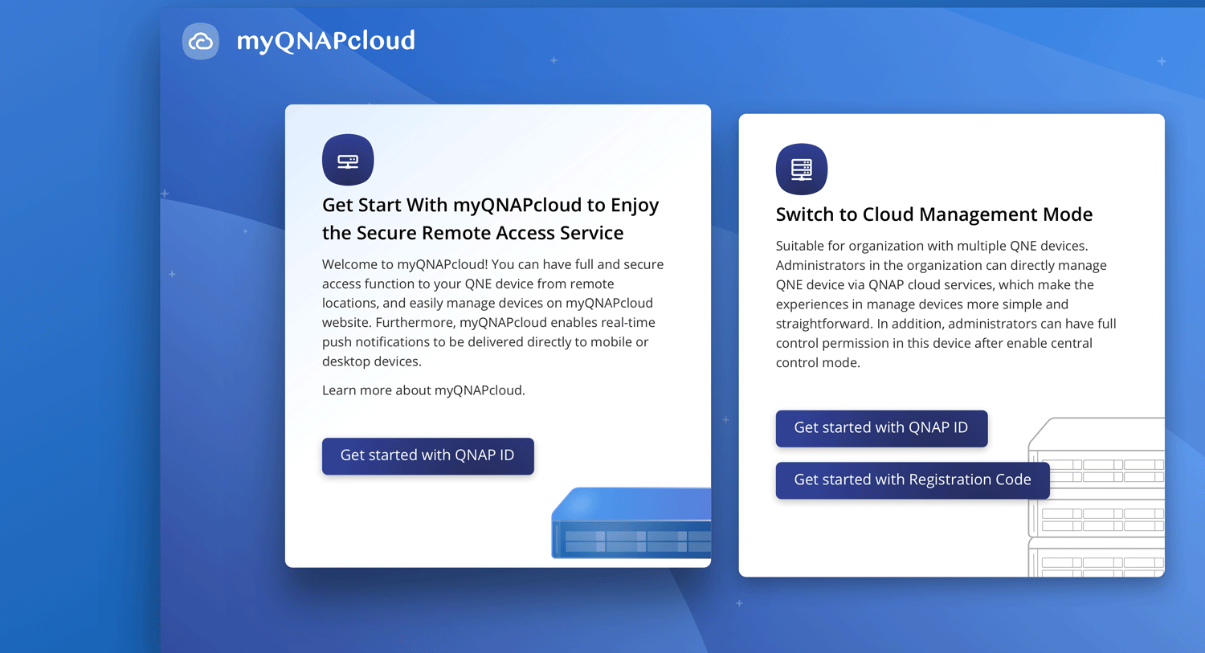Click the paragraph starting 'Suitable for organization'
This screenshot has height=653, width=1205.
pos(946,304)
